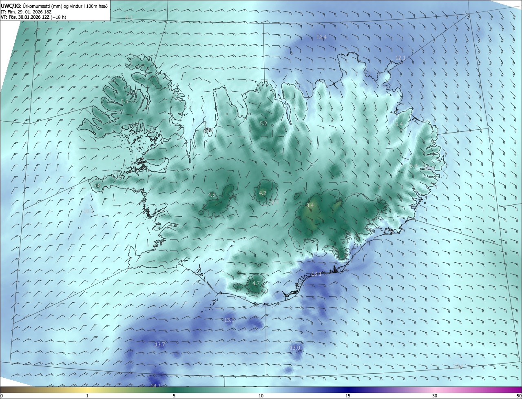This screenshot has width=522, height=399.
Task: Click the valid time line 'VT: Fös. 30.01.2026 12Z'
Action: [x=24, y=17]
